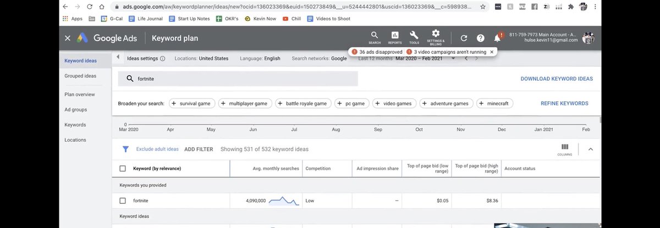This screenshot has height=228, width=660.
Task: Open Settings & Billing gear icon
Action: click(x=436, y=37)
